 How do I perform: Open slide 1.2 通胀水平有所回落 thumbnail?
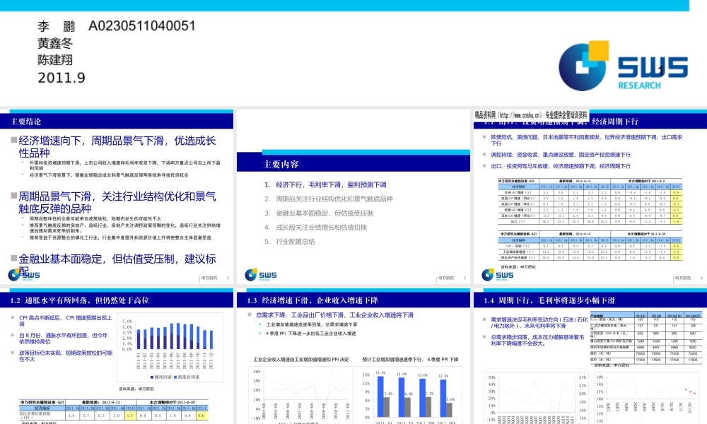[x=117, y=356]
